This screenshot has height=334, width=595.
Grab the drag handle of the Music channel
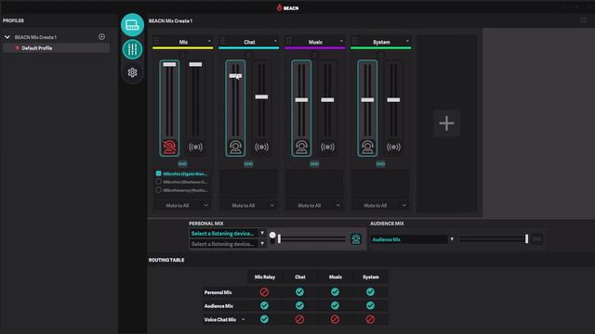point(289,41)
